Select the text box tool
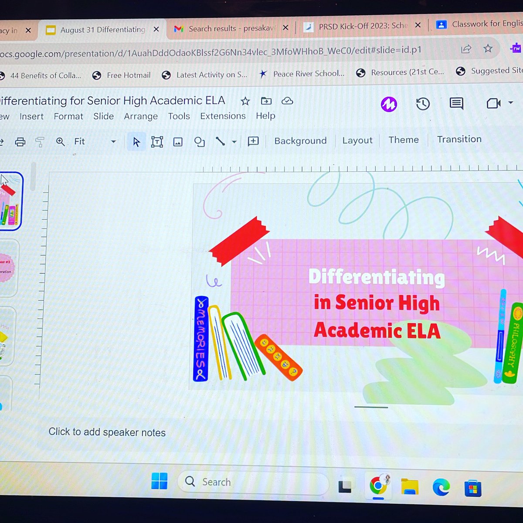The image size is (523, 523). pos(157,142)
